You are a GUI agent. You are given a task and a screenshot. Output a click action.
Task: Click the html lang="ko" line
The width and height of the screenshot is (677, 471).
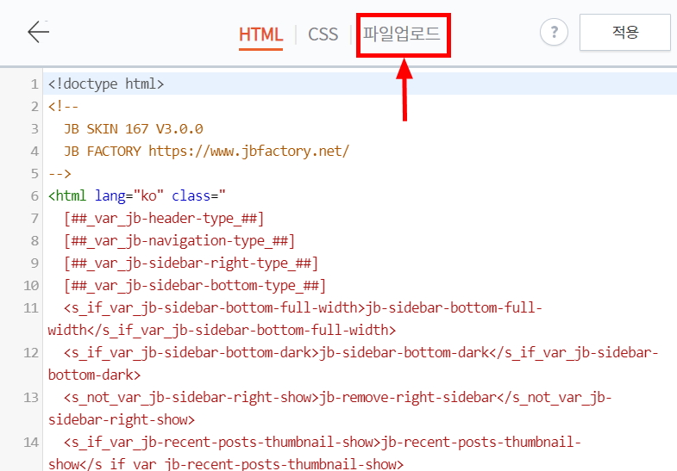[x=137, y=196]
